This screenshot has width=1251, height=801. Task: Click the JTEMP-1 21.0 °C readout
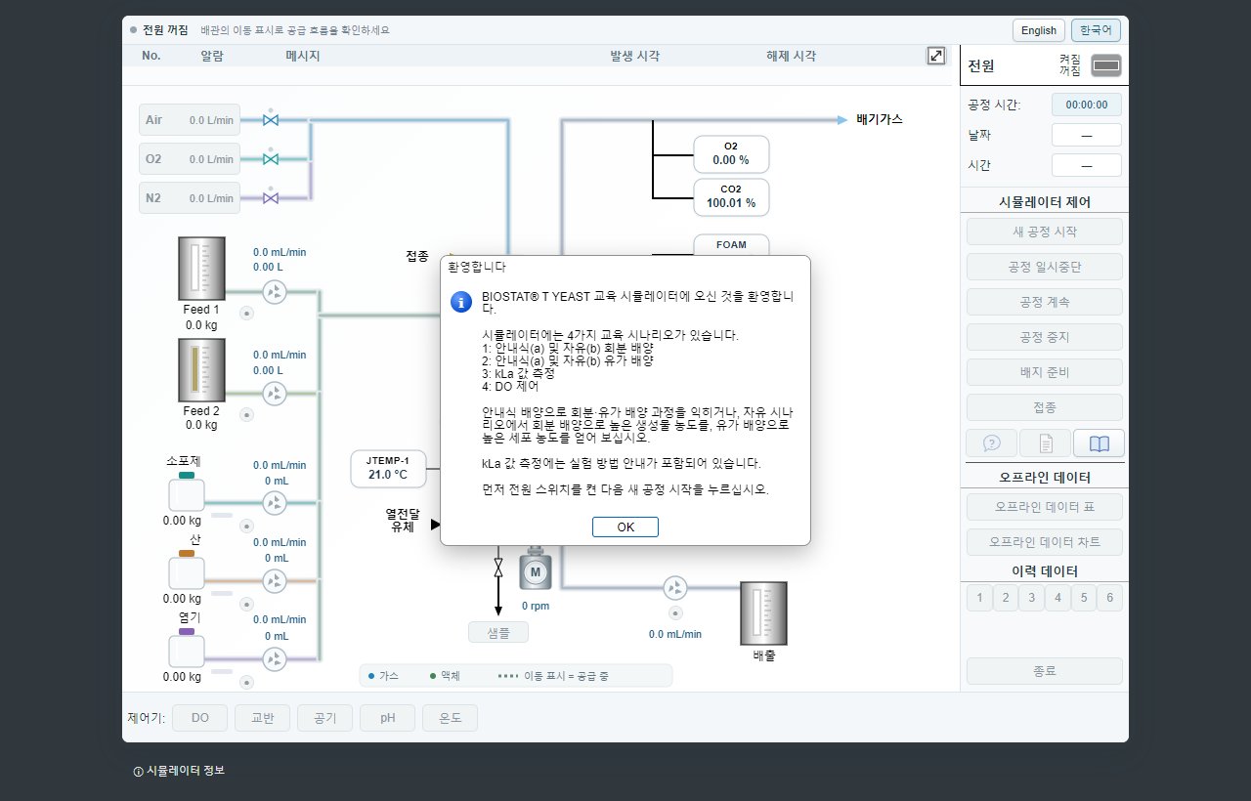click(x=388, y=468)
